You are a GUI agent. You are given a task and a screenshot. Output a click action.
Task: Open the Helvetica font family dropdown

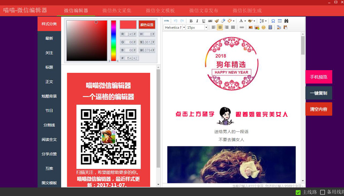(175, 27)
